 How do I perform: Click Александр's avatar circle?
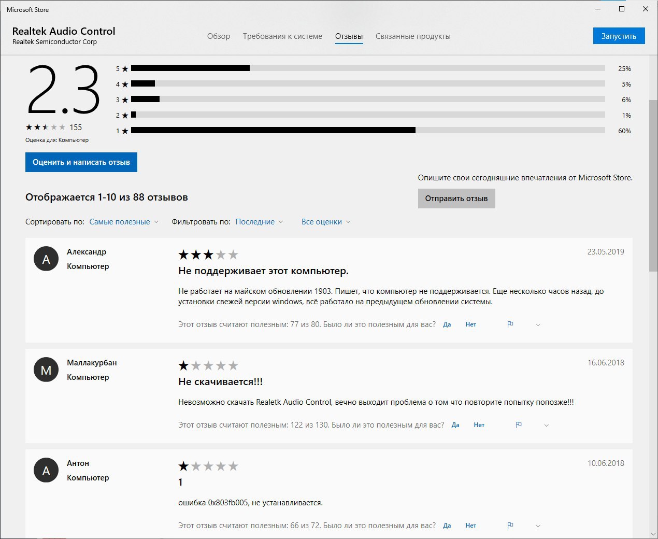[x=46, y=259]
